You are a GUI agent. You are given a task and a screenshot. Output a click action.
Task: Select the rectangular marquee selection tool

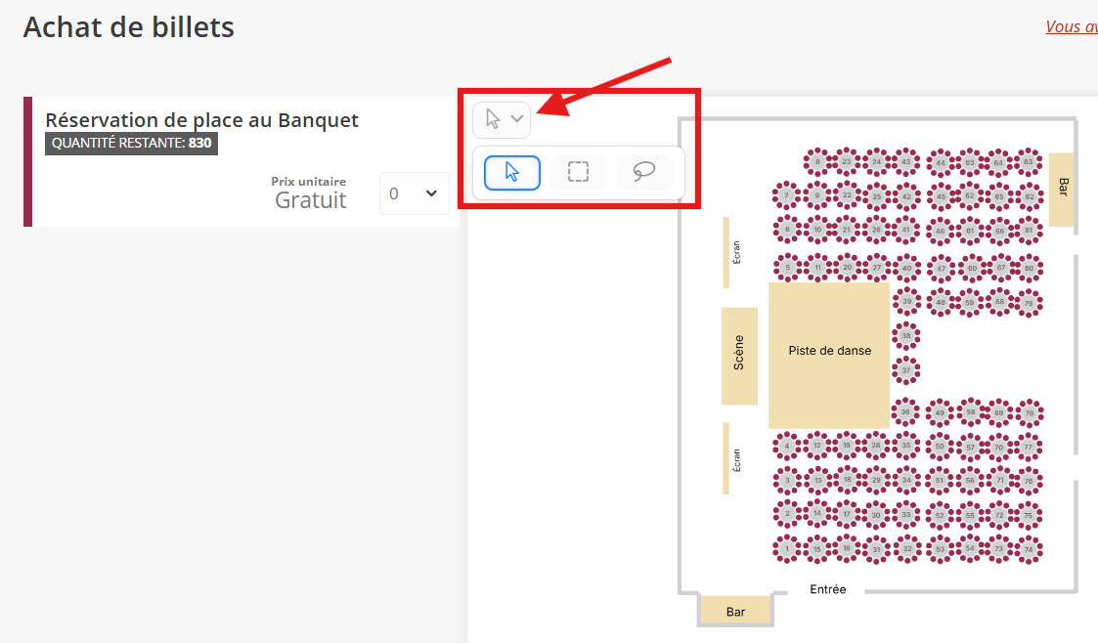pos(578,172)
